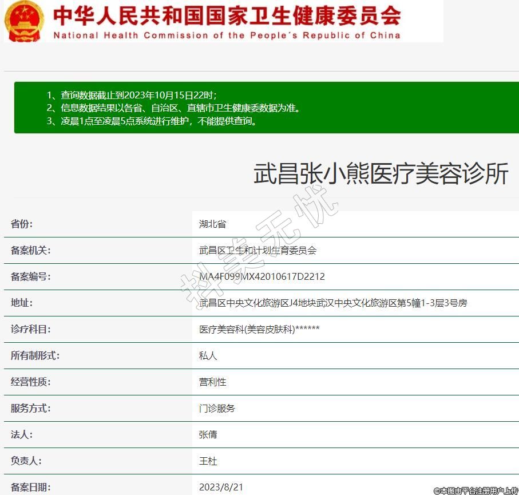Click the first notice about data cutoff time
Viewport: 519px width, 495px height.
132,95
